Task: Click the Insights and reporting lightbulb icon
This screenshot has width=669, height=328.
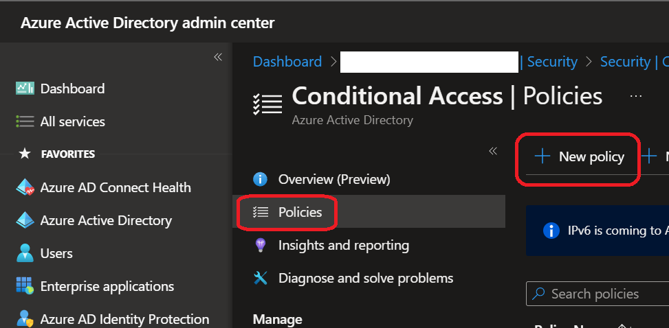Action: 261,245
